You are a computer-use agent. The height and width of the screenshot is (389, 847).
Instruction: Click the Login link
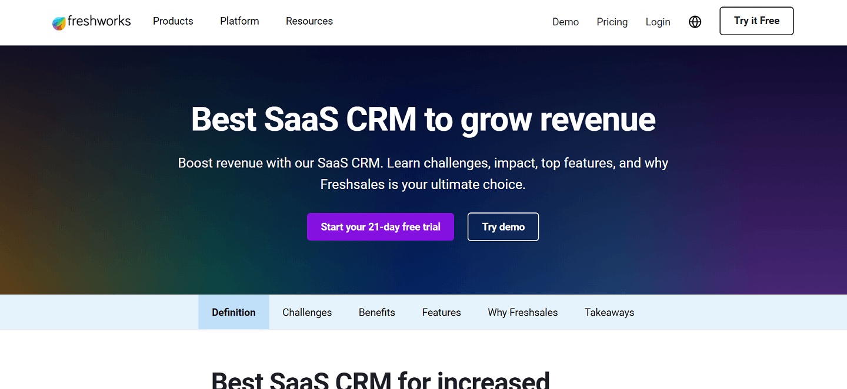pos(658,22)
